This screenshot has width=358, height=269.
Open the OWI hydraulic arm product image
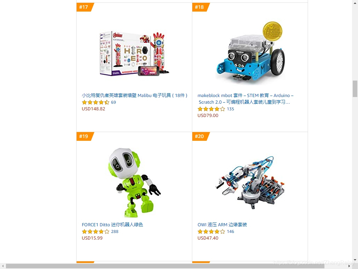(x=250, y=182)
